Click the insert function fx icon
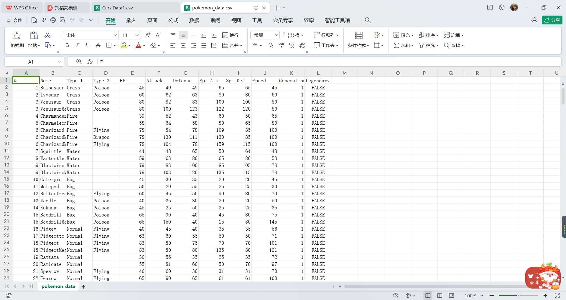Screen dimensions: 566x300 point(90,61)
